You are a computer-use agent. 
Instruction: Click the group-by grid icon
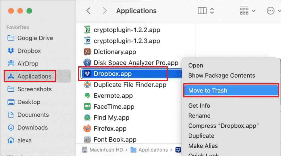coord(244,11)
